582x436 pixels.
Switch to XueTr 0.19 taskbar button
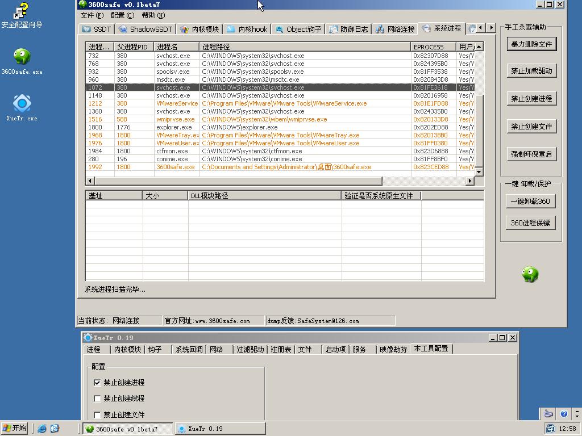[221, 429]
